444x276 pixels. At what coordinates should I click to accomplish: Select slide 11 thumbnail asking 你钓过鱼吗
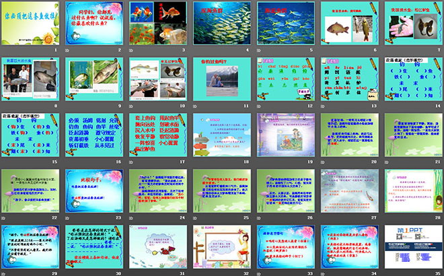point(222,79)
